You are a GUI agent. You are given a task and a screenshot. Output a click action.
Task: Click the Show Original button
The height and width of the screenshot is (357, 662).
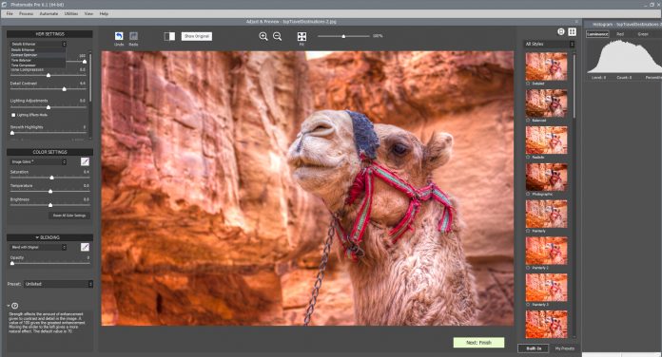pos(197,36)
